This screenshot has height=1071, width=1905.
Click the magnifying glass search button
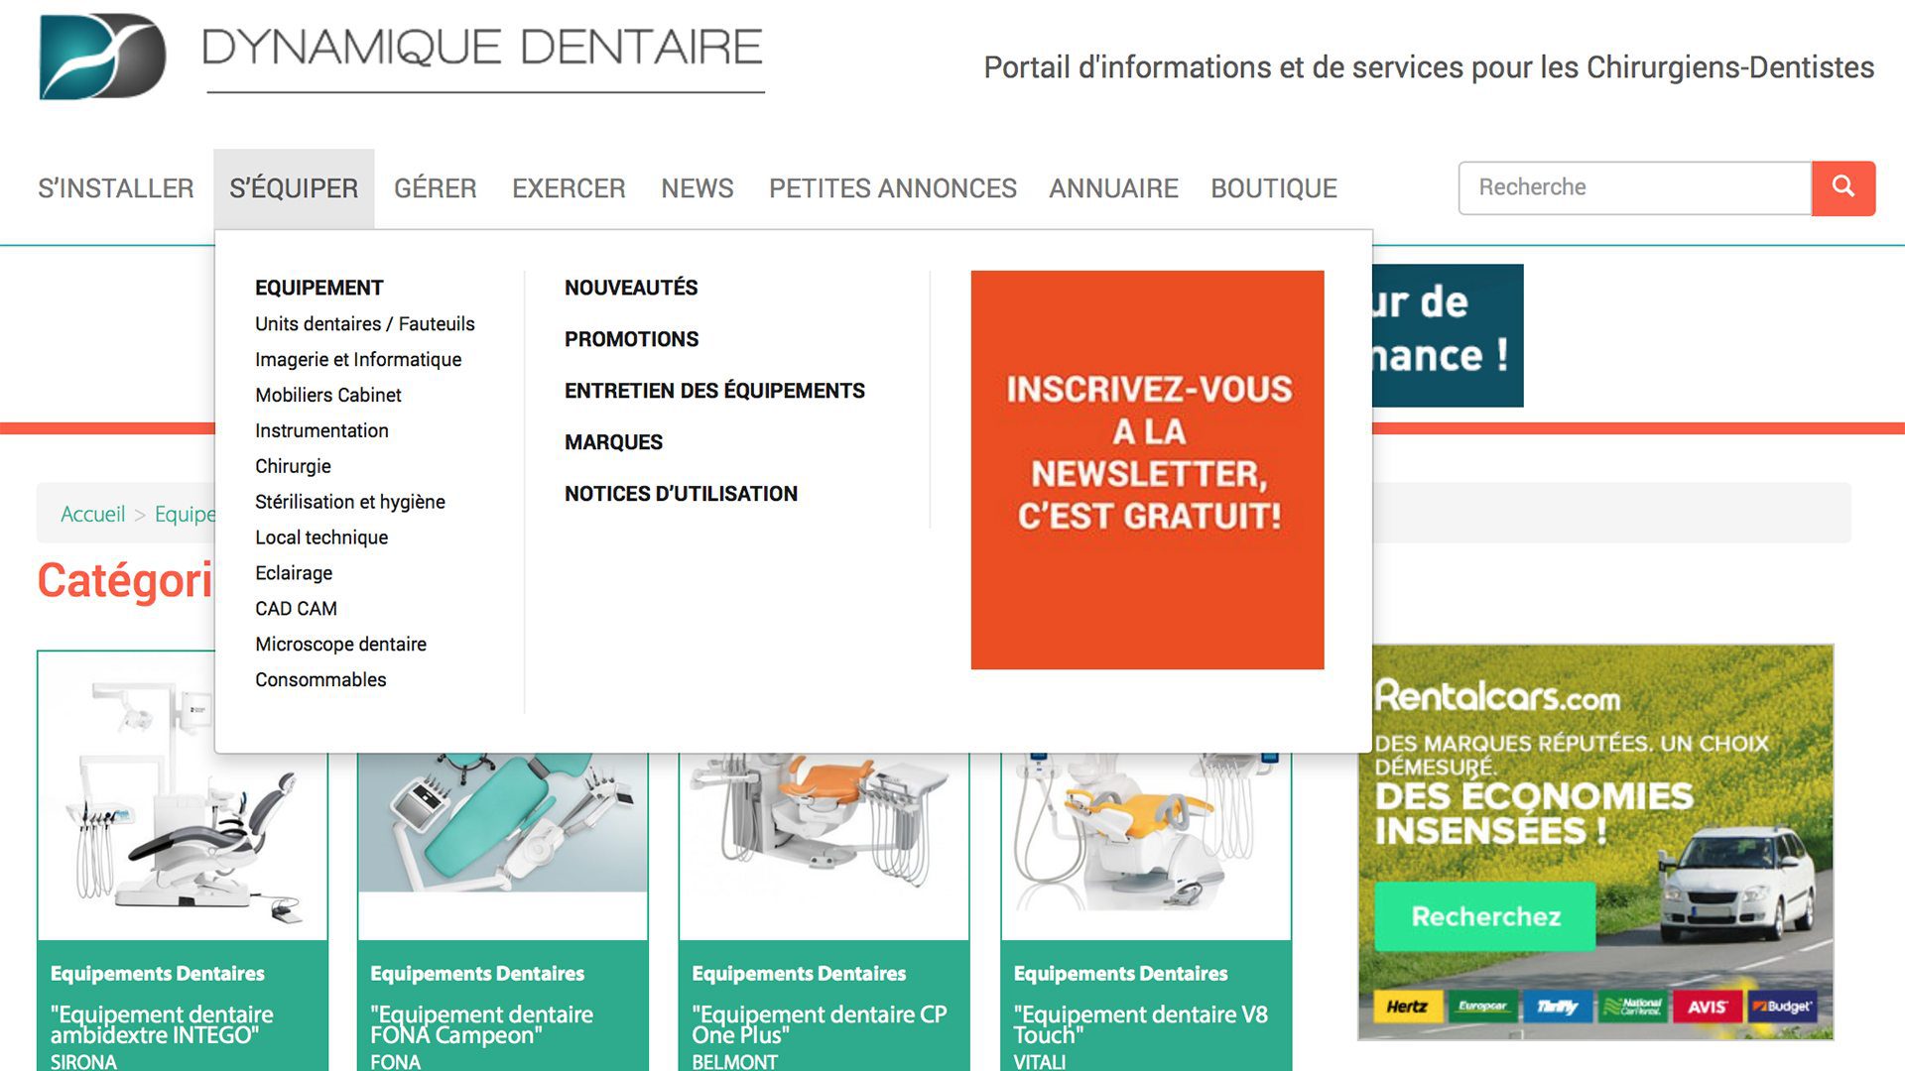point(1842,187)
